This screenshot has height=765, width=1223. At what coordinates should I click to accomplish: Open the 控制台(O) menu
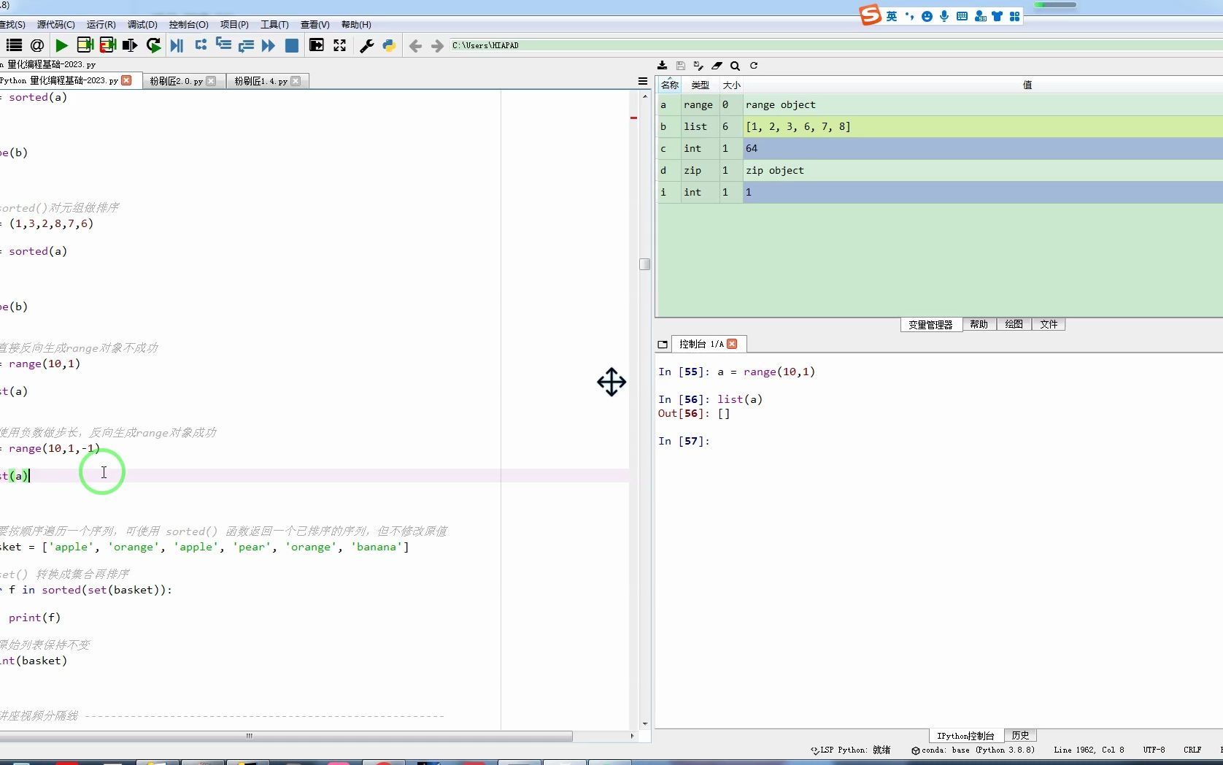click(188, 25)
